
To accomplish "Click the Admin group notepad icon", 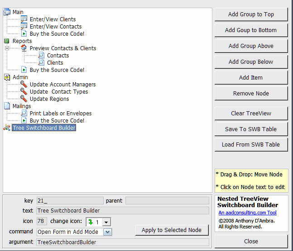I will 7,77.
